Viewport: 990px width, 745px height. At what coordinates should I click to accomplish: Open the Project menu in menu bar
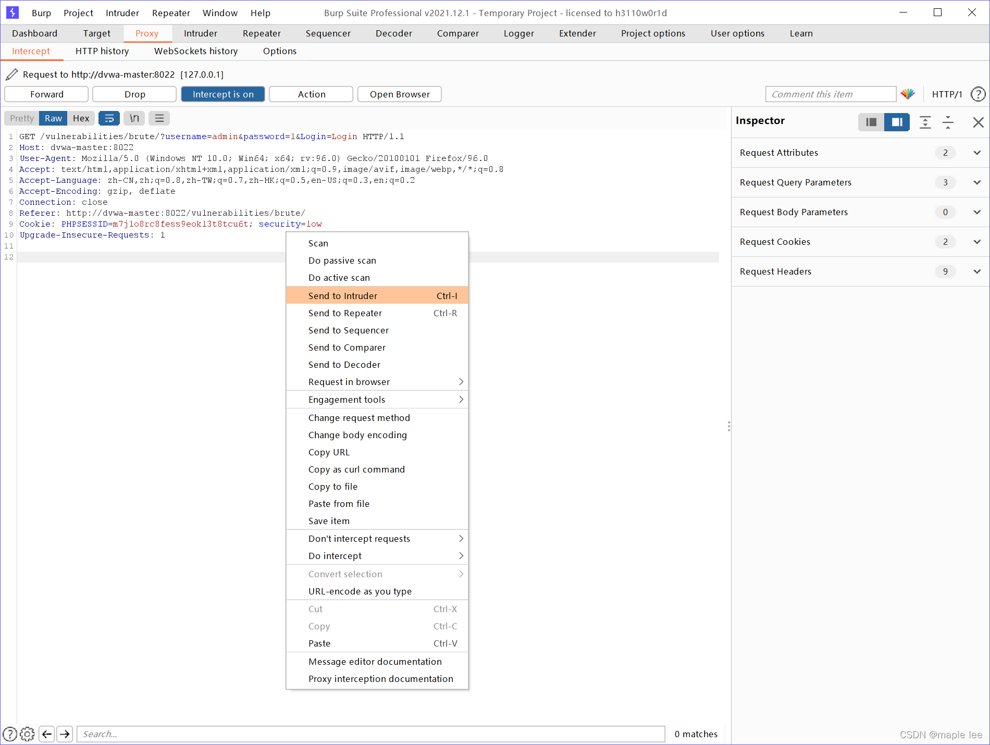click(78, 13)
